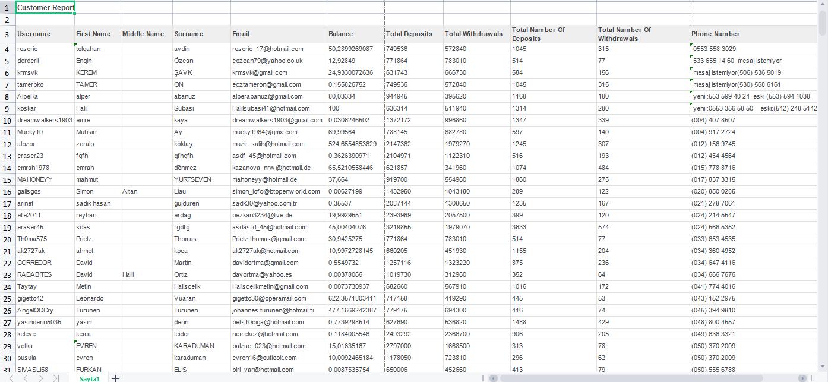Image resolution: width=828 pixels, height=382 pixels.
Task: Select the email kazanova_nrw@hotmail.de
Action: click(279, 168)
